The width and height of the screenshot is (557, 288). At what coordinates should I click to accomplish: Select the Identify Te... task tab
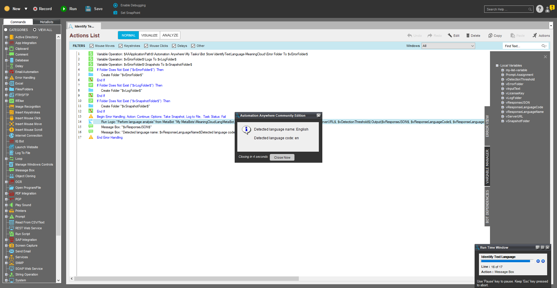[x=84, y=26]
